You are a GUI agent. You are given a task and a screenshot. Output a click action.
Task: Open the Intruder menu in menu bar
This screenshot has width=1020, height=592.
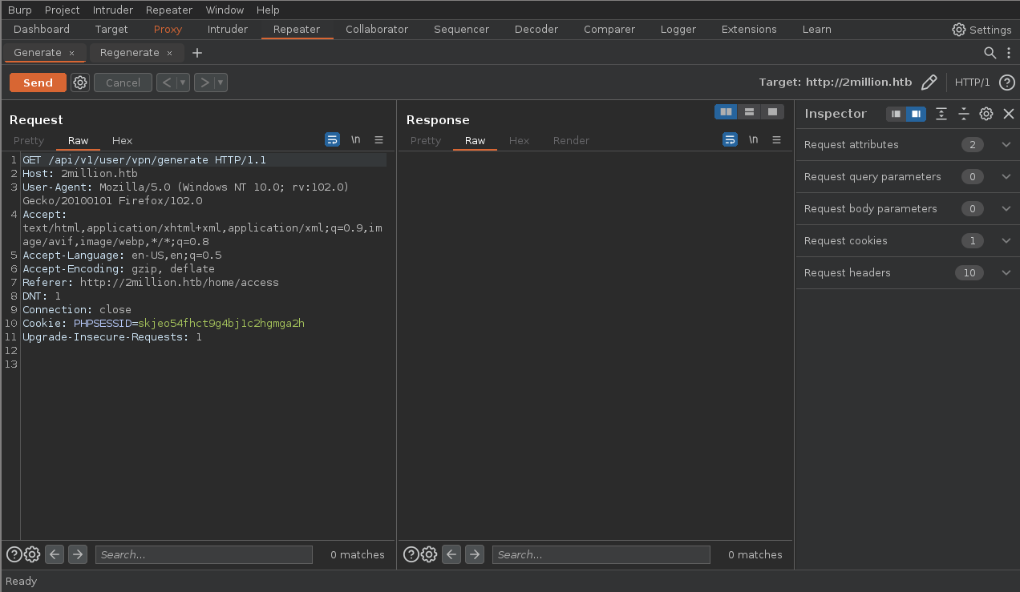(x=113, y=10)
